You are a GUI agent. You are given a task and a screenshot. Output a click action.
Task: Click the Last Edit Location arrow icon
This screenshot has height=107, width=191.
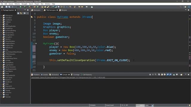pos(79,7)
